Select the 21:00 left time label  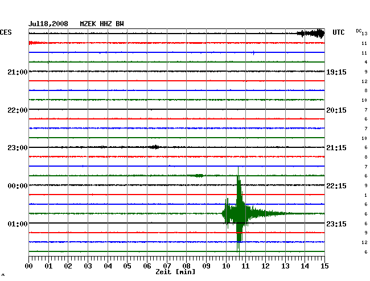click(18, 72)
